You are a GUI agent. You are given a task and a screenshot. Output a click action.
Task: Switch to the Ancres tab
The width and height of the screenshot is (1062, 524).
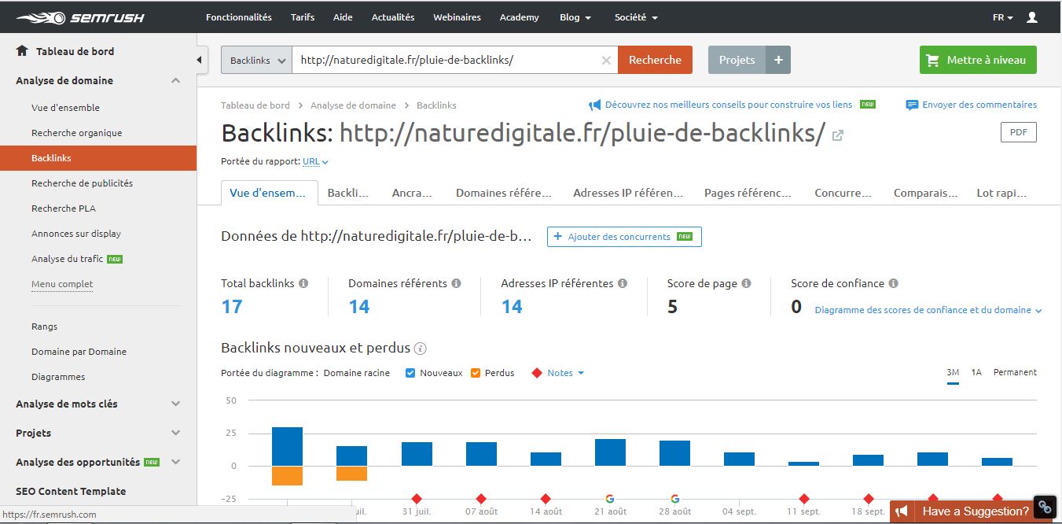pos(412,191)
